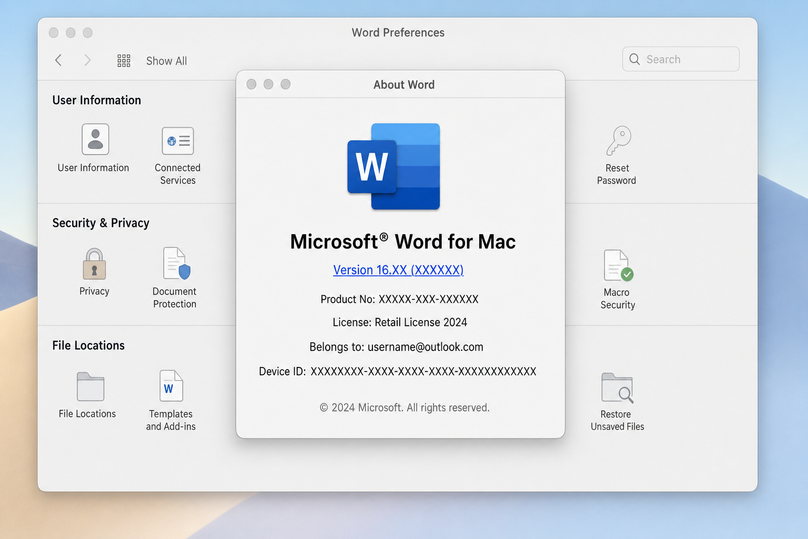Click the 'Microsoft Word for Mac' heading

(403, 242)
